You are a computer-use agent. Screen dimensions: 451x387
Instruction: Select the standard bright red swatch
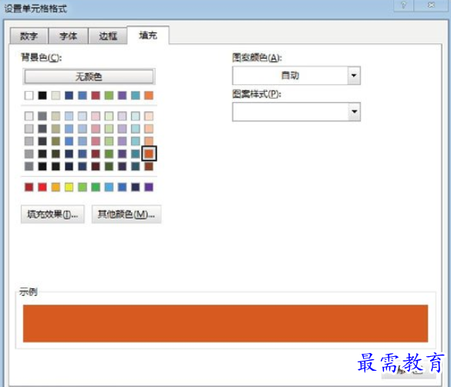coord(42,187)
